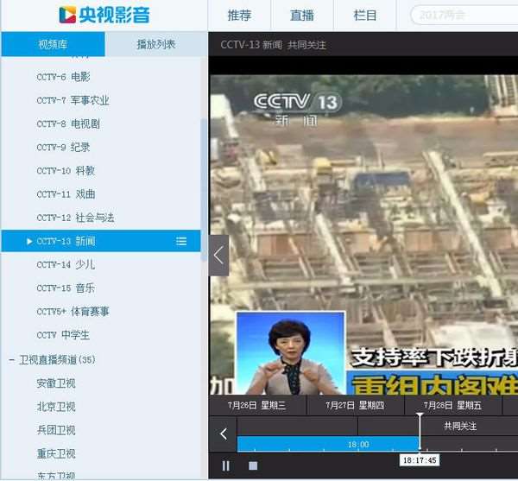The image size is (518, 481).
Task: Switch to the 视频库 tab
Action: click(53, 44)
